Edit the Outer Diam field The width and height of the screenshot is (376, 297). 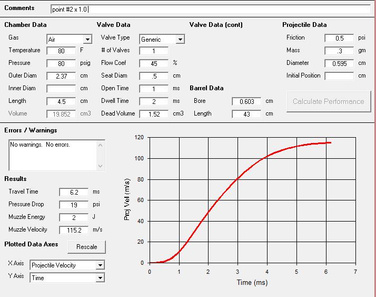pyautogui.click(x=61, y=76)
